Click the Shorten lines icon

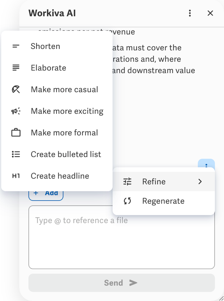click(x=16, y=46)
